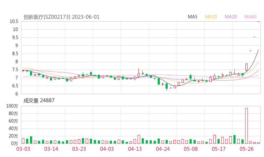Viewport: 264px width, 157px height.
Task: Toggle the MA5 legend label
Action: [192, 17]
